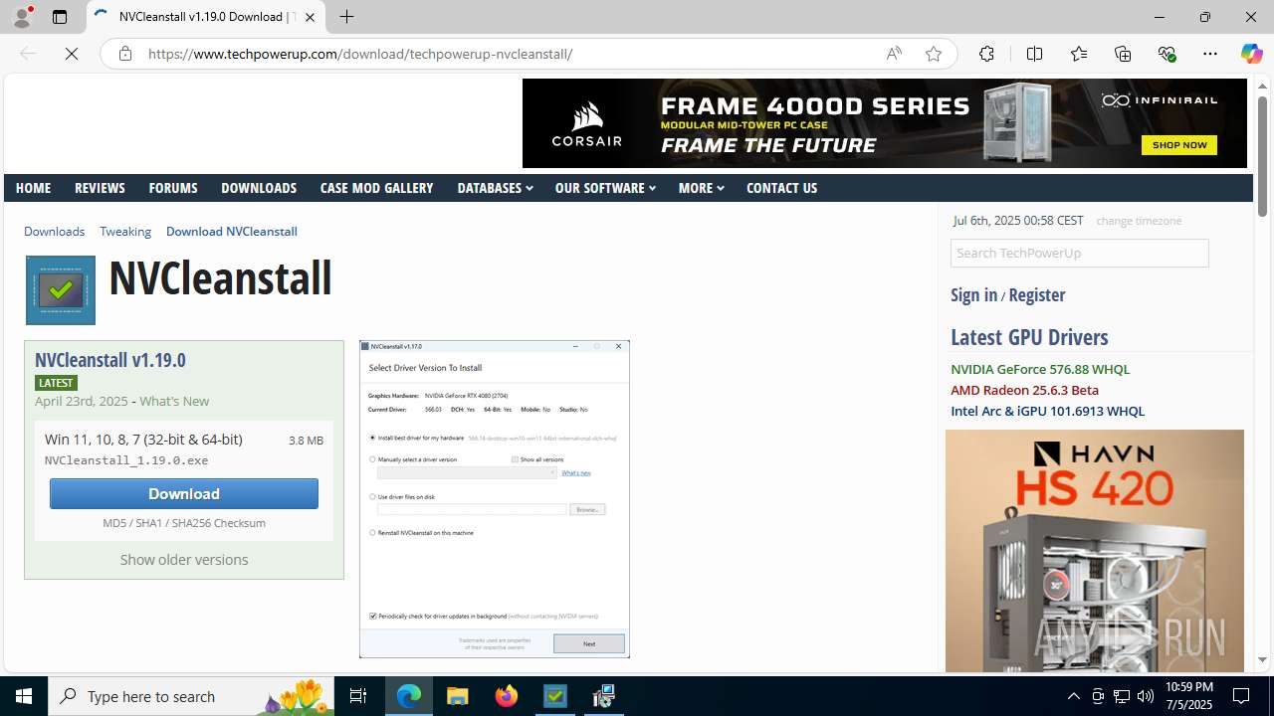Click SHOP NOW in Corsair banner

click(1179, 145)
